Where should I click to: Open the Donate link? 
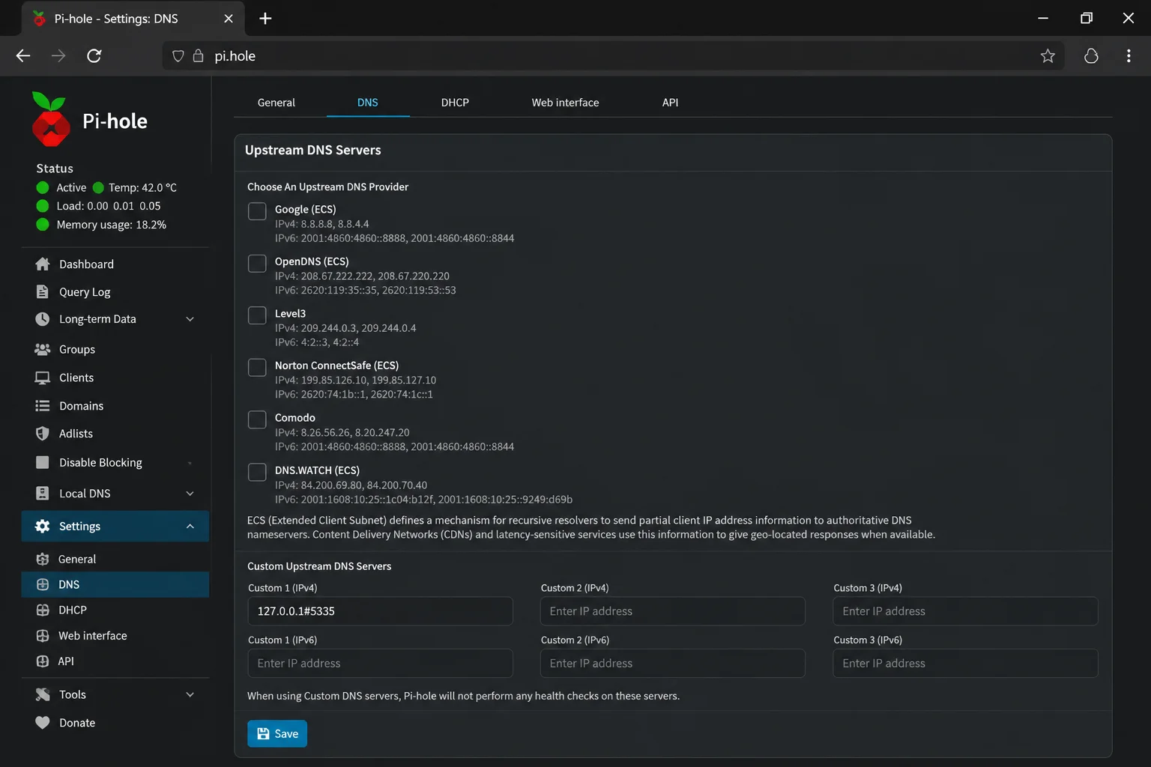77,722
